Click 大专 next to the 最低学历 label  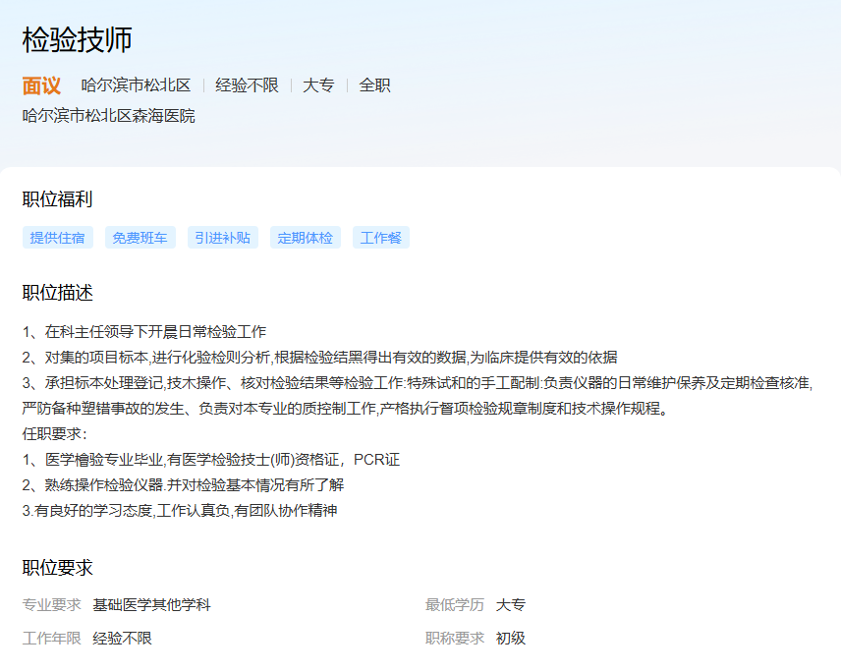pos(511,605)
